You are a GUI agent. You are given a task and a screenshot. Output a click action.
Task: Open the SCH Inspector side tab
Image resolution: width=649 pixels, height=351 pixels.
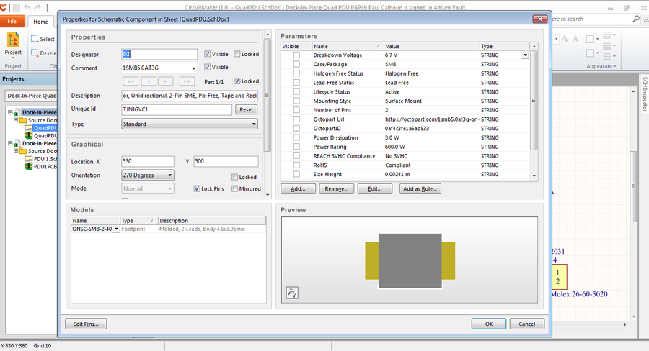pos(645,94)
